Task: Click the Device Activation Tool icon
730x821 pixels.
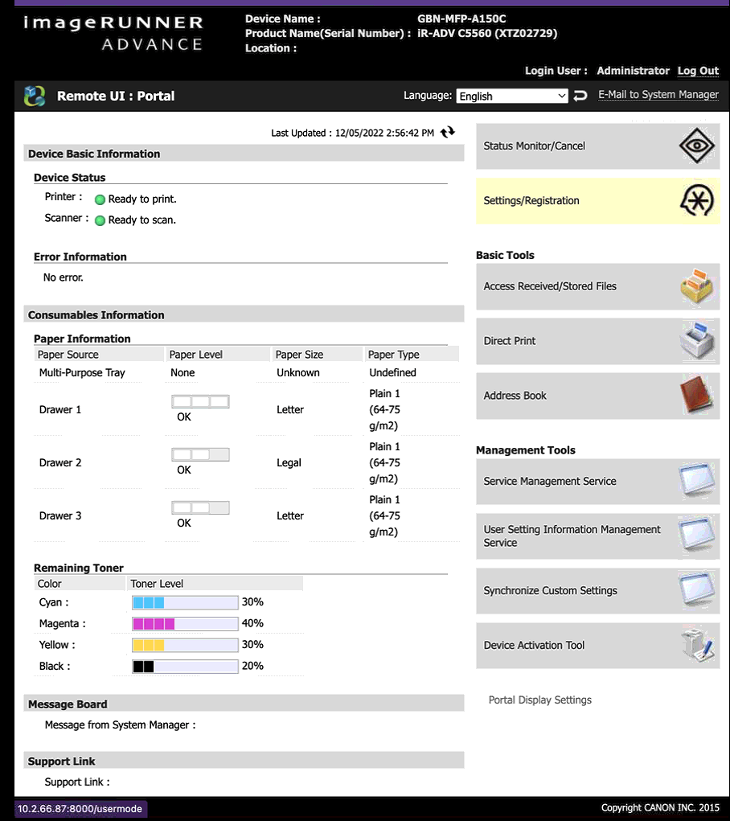Action: 698,645
